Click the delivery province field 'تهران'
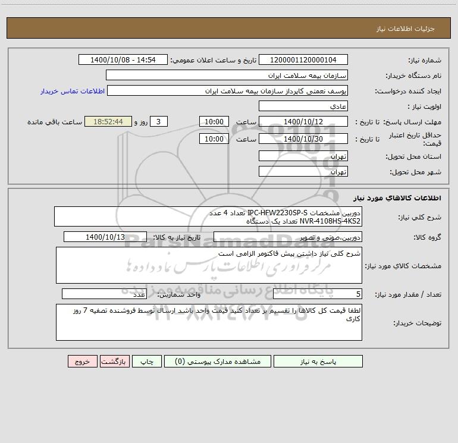The height and width of the screenshot is (443, 458). [x=303, y=156]
